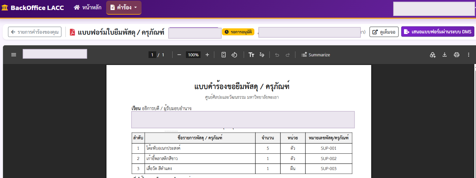Screen dimensions: 476x178
Task: Open PDF viewer more actions menu
Action: (x=469, y=55)
